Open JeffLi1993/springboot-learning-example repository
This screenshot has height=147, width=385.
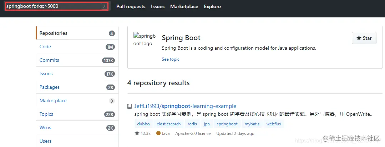(x=186, y=106)
